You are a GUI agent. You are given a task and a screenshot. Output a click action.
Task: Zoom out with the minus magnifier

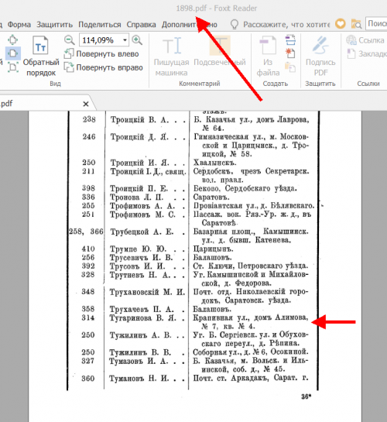click(70, 40)
